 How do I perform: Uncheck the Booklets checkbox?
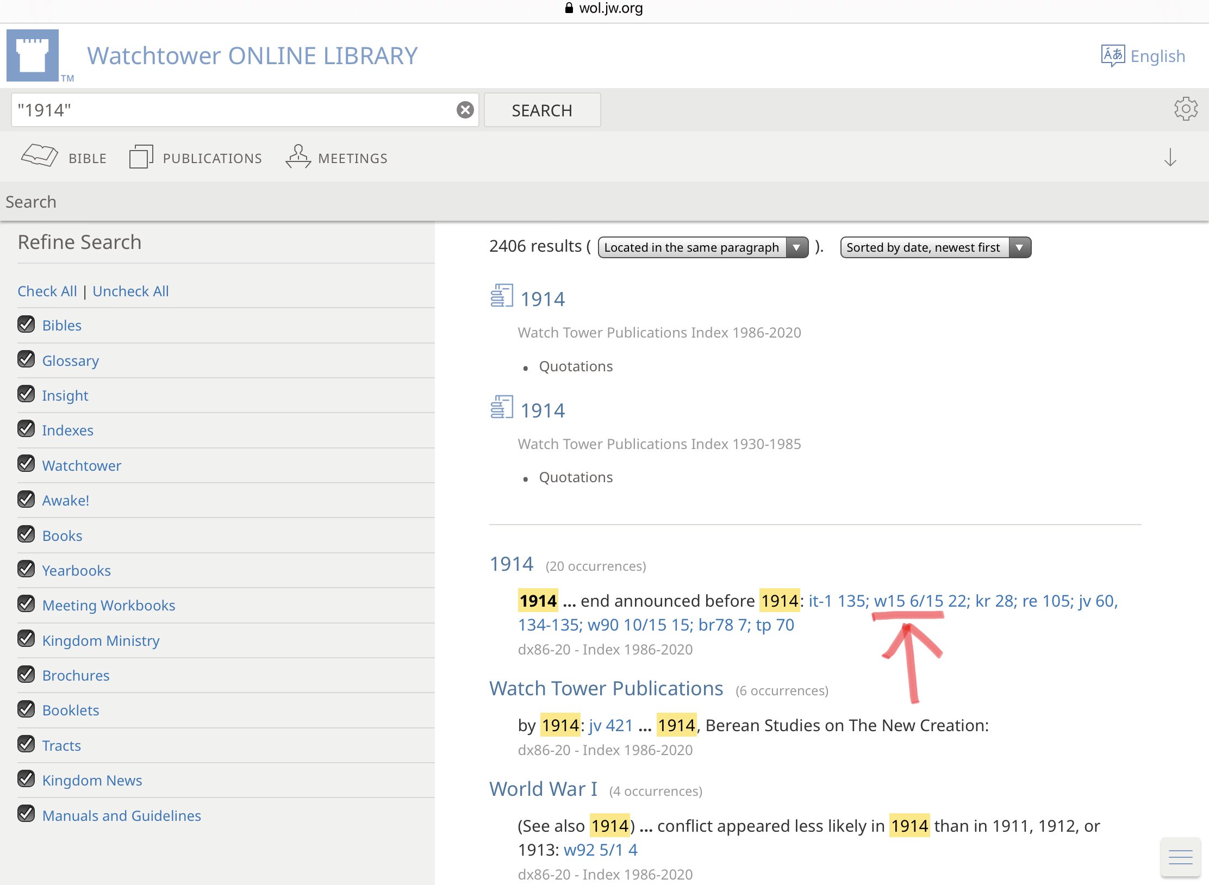26,709
